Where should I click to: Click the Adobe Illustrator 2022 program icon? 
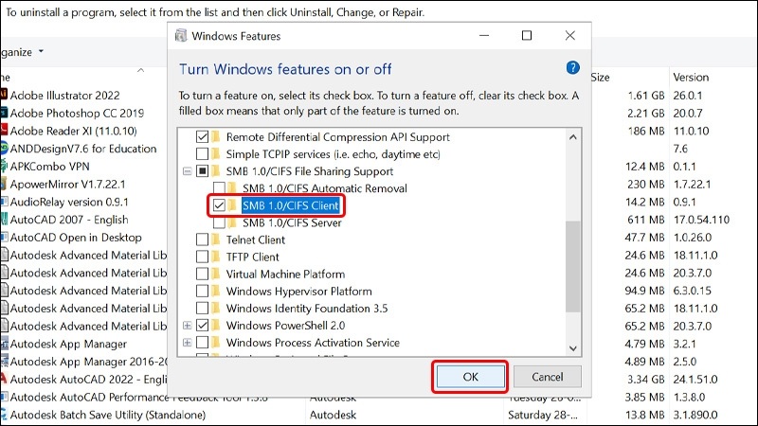coord(3,95)
